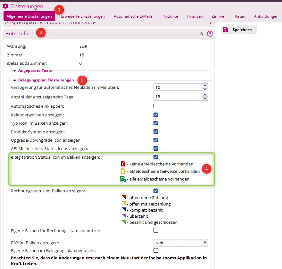Click the green 'alle eMeldescheine vorhanden' icon
Viewport: 282px width, 269px height.
[123, 179]
